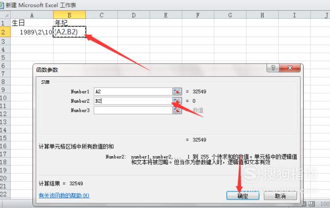Open the 有关该函数的帮助 link

coord(64,196)
